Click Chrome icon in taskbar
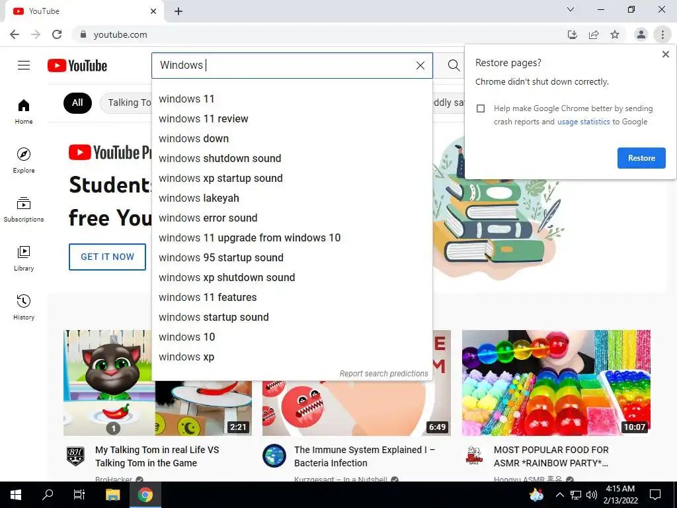The image size is (677, 508). (145, 495)
